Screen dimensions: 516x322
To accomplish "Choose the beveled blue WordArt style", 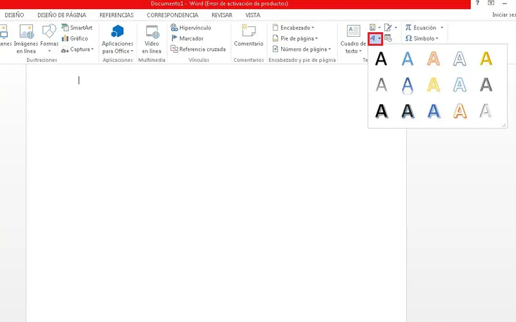I will click(433, 111).
